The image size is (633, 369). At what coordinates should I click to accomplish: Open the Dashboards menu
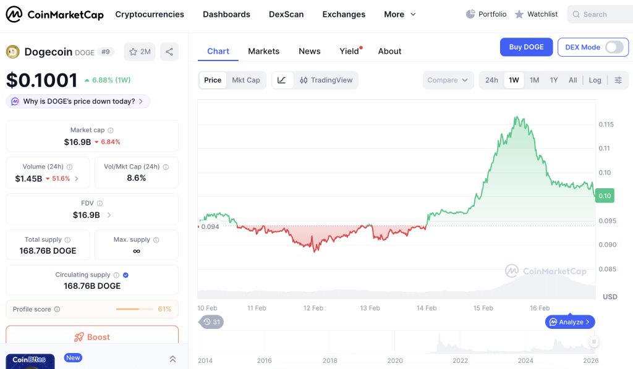226,14
